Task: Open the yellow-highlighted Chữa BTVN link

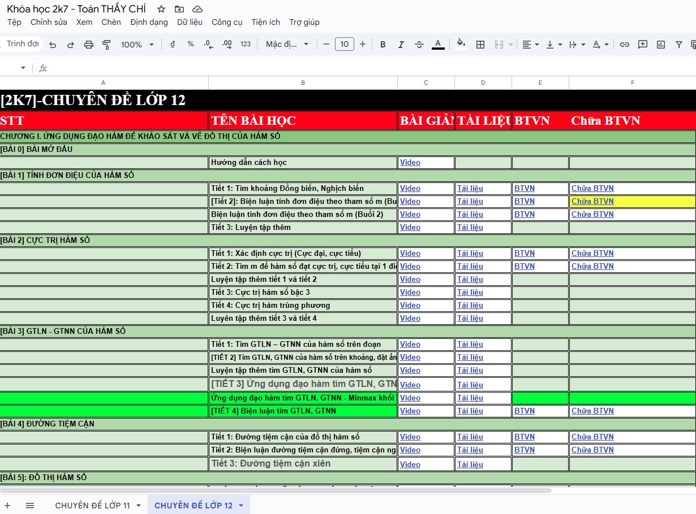Action: coord(592,202)
